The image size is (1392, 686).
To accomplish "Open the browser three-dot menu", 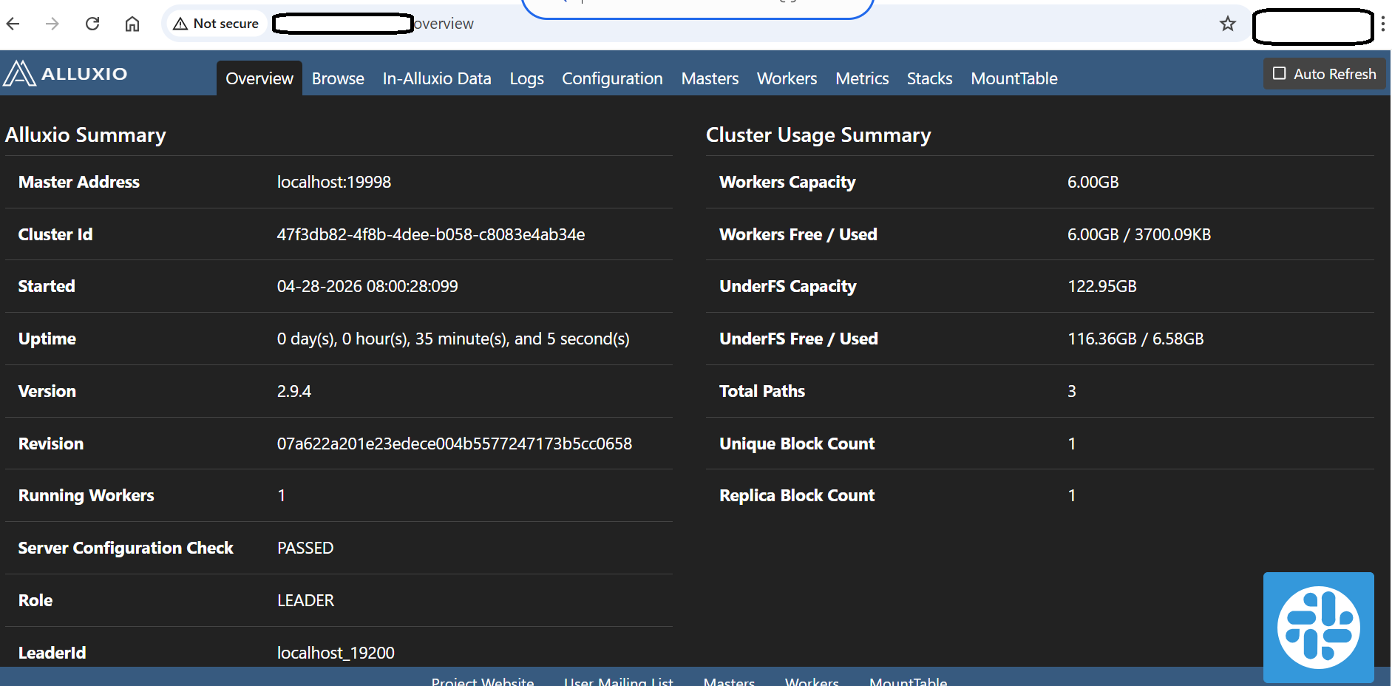I will click(x=1382, y=24).
